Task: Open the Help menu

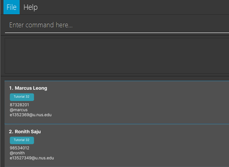Action: 30,7
